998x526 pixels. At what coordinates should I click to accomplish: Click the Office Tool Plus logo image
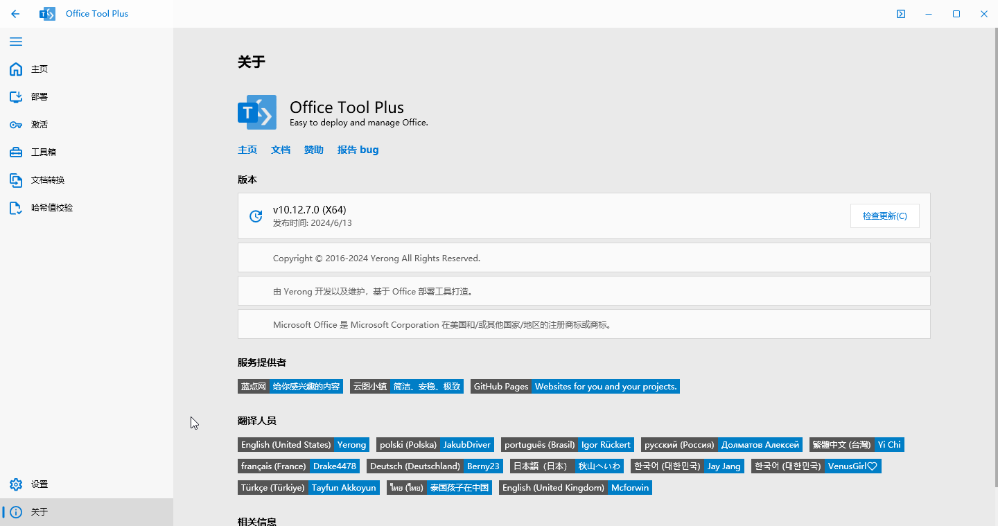[x=256, y=112]
